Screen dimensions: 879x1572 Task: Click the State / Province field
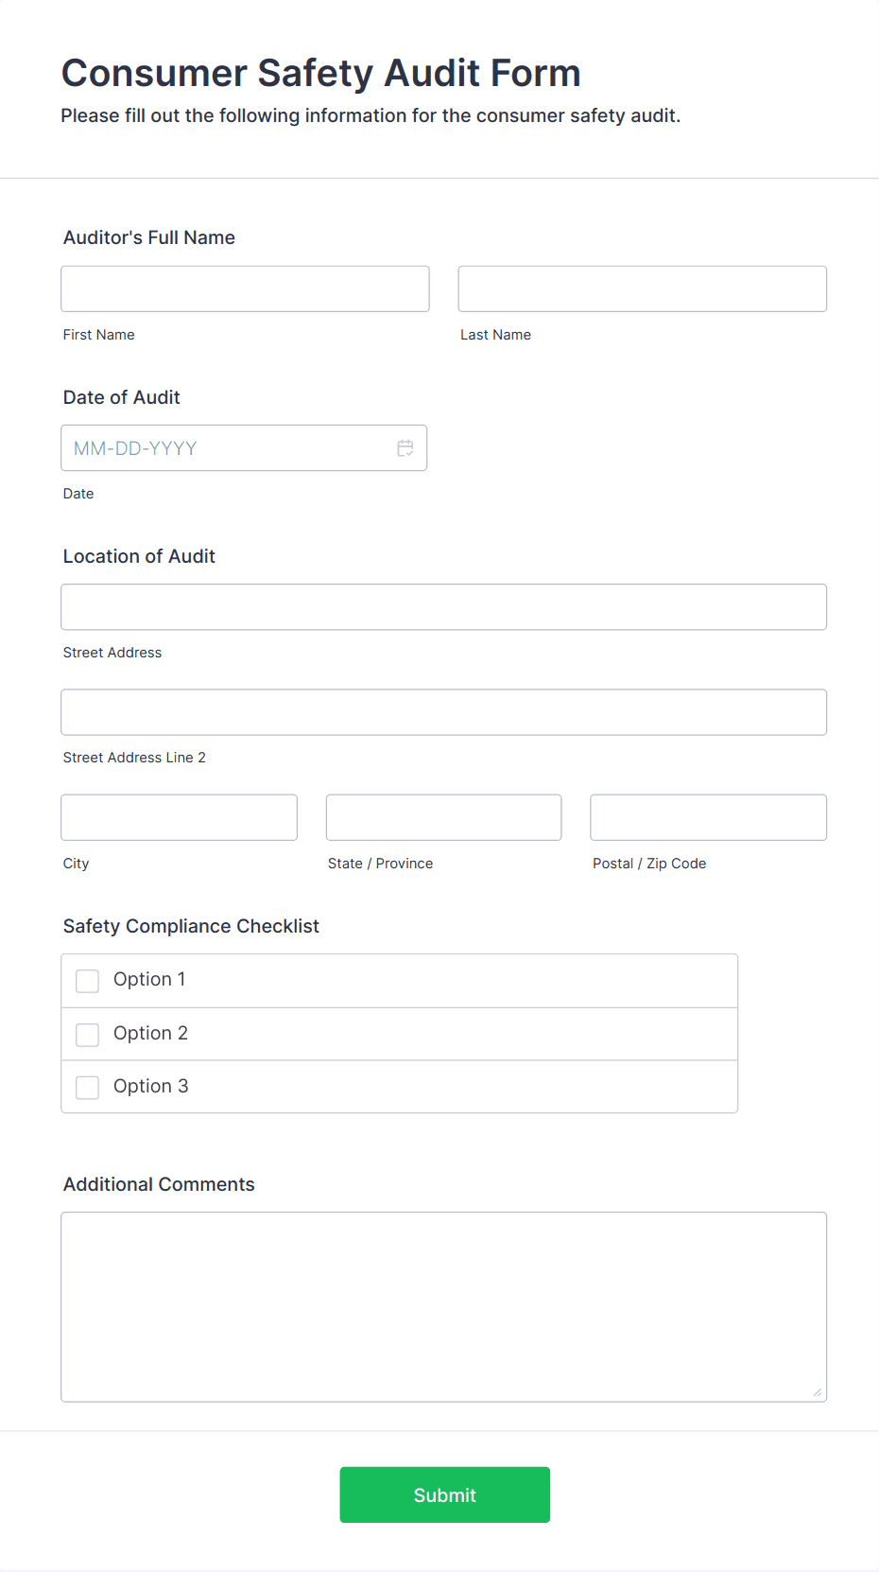pyautogui.click(x=443, y=817)
